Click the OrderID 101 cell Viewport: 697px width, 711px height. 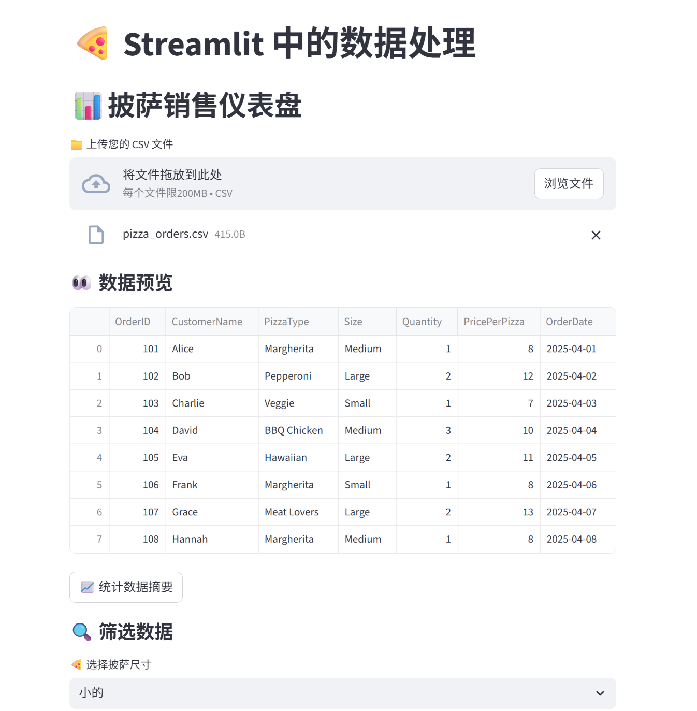137,349
